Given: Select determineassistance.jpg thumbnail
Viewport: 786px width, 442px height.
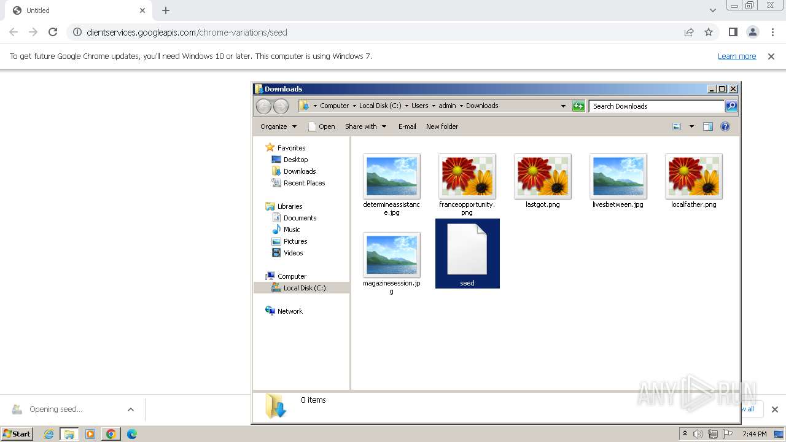Looking at the screenshot, I should pos(392,177).
